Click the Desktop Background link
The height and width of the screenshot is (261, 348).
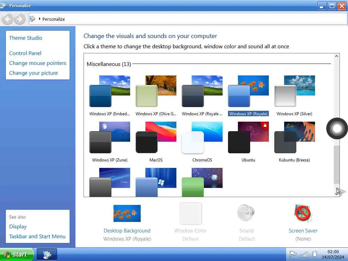[x=127, y=231]
